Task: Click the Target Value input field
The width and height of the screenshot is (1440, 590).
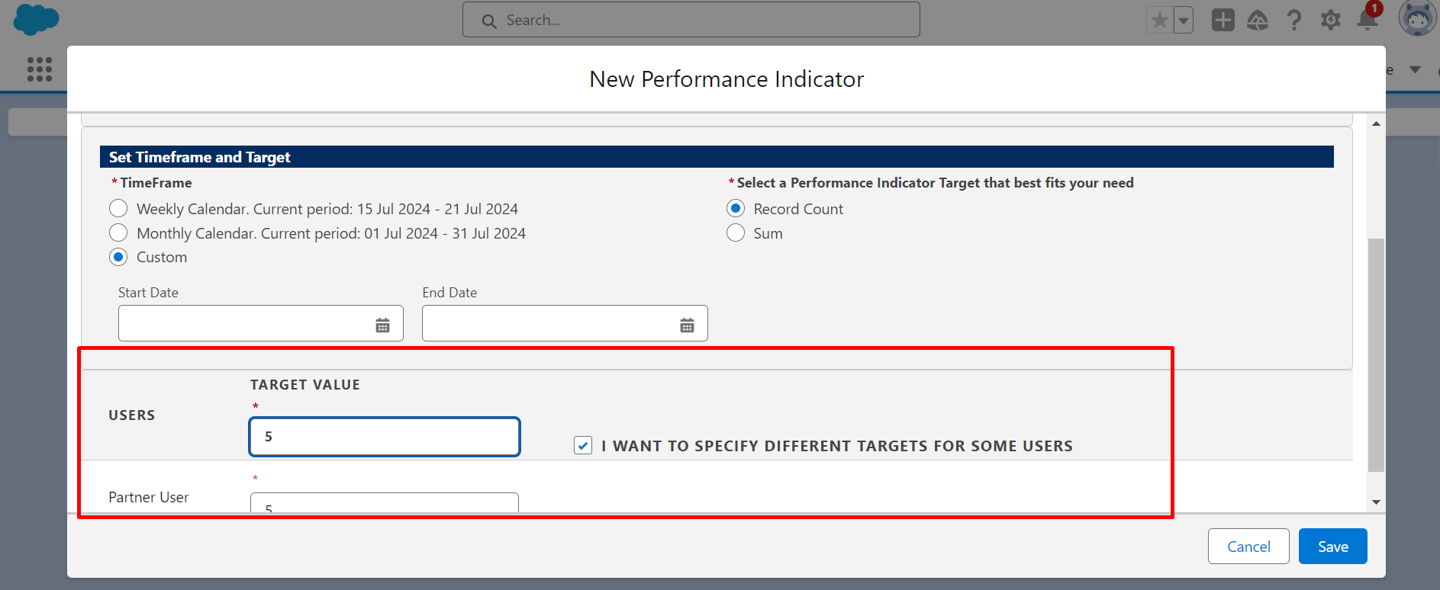Action: tap(385, 437)
